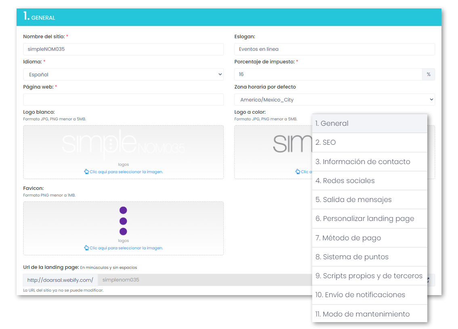
Task: Click upload link text for Logo blanco
Action: pos(126,172)
